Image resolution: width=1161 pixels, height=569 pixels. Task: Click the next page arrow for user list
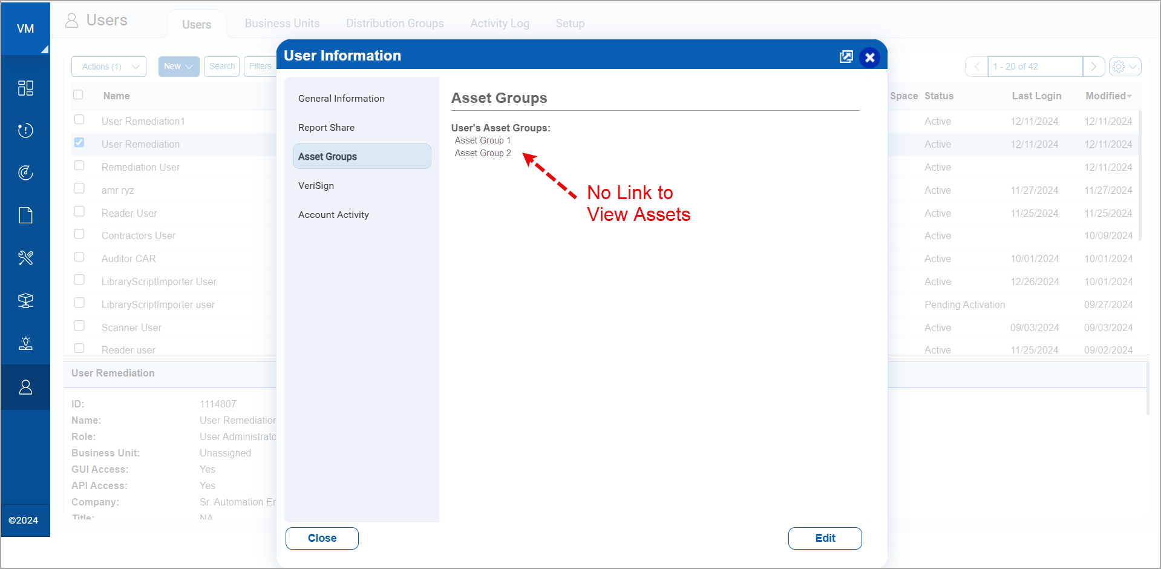pyautogui.click(x=1094, y=67)
